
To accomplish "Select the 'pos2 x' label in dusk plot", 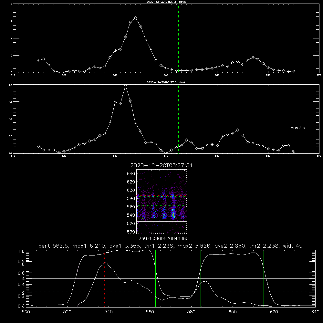I will point(298,128).
